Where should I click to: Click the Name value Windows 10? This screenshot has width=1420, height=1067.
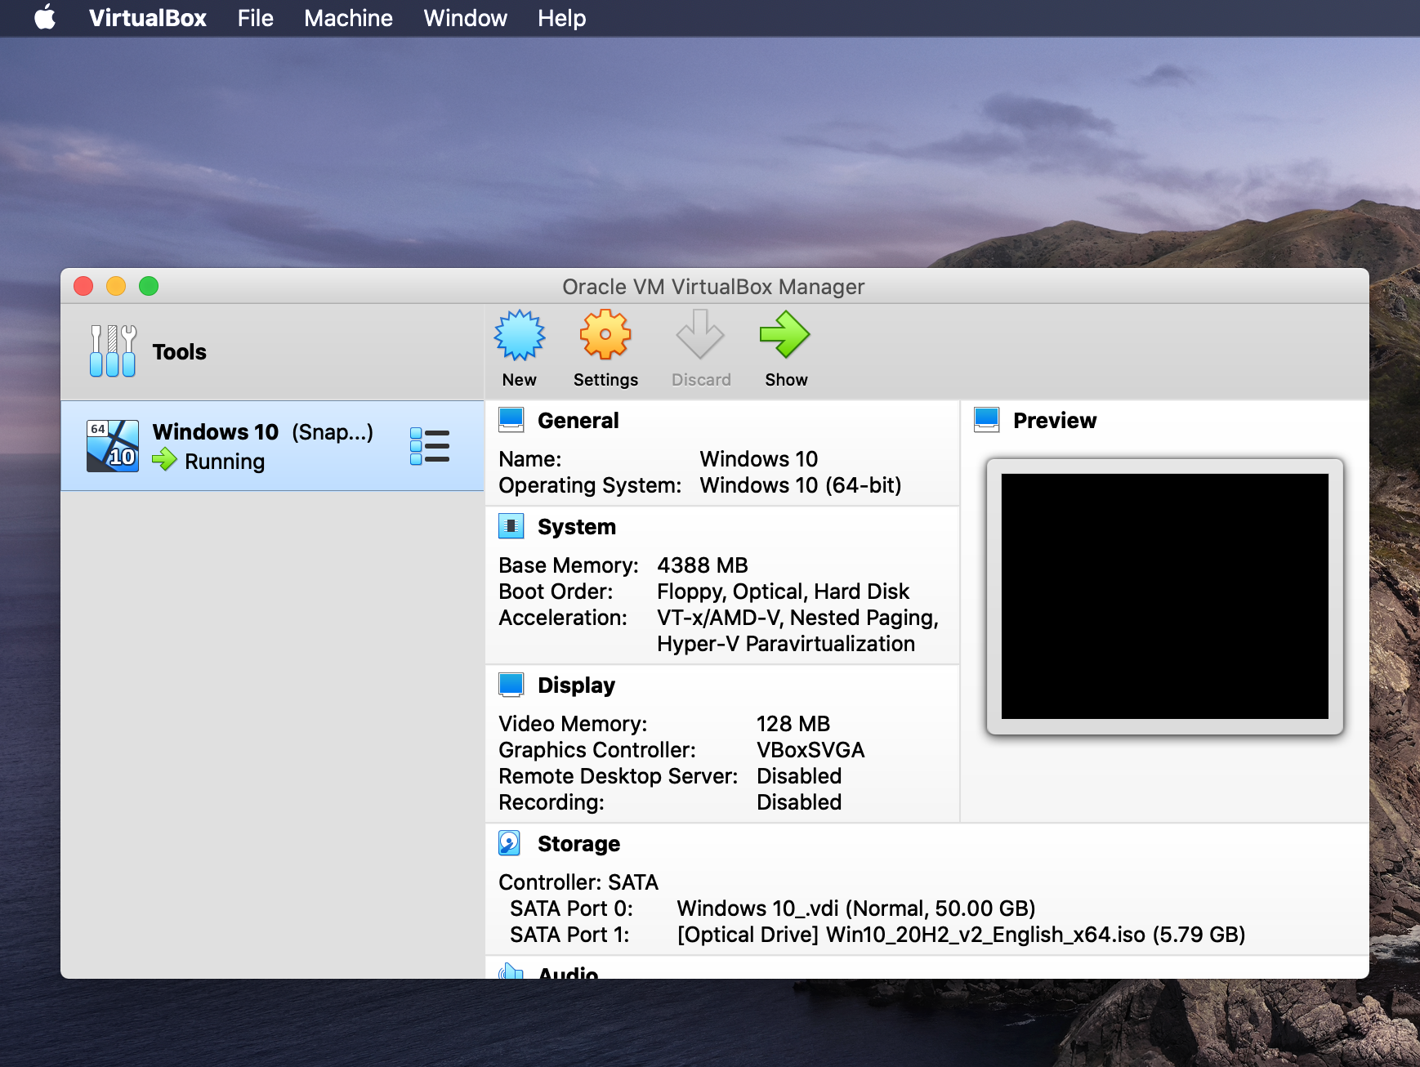click(758, 459)
